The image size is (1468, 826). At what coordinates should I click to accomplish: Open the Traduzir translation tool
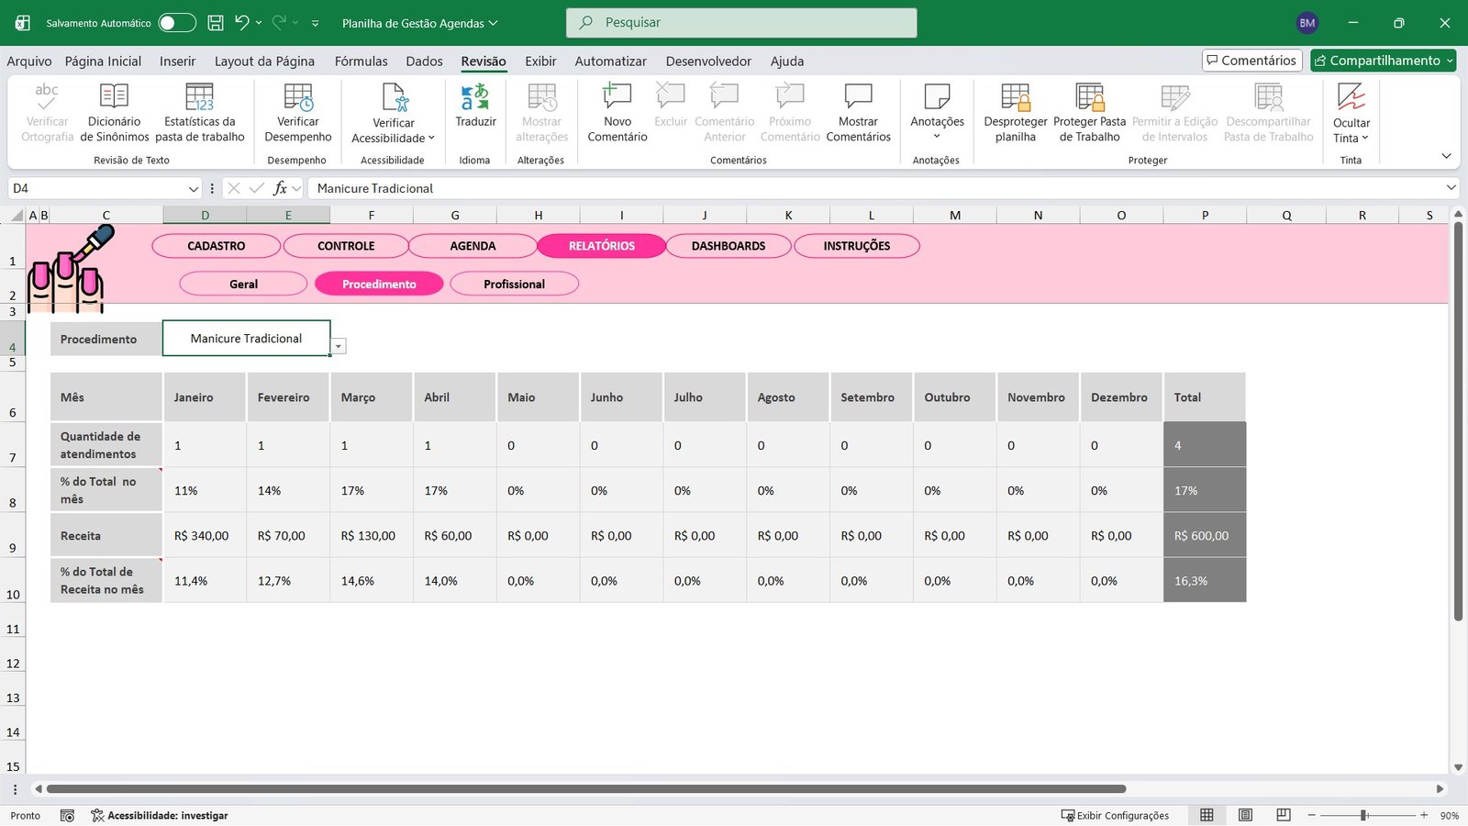(x=475, y=112)
